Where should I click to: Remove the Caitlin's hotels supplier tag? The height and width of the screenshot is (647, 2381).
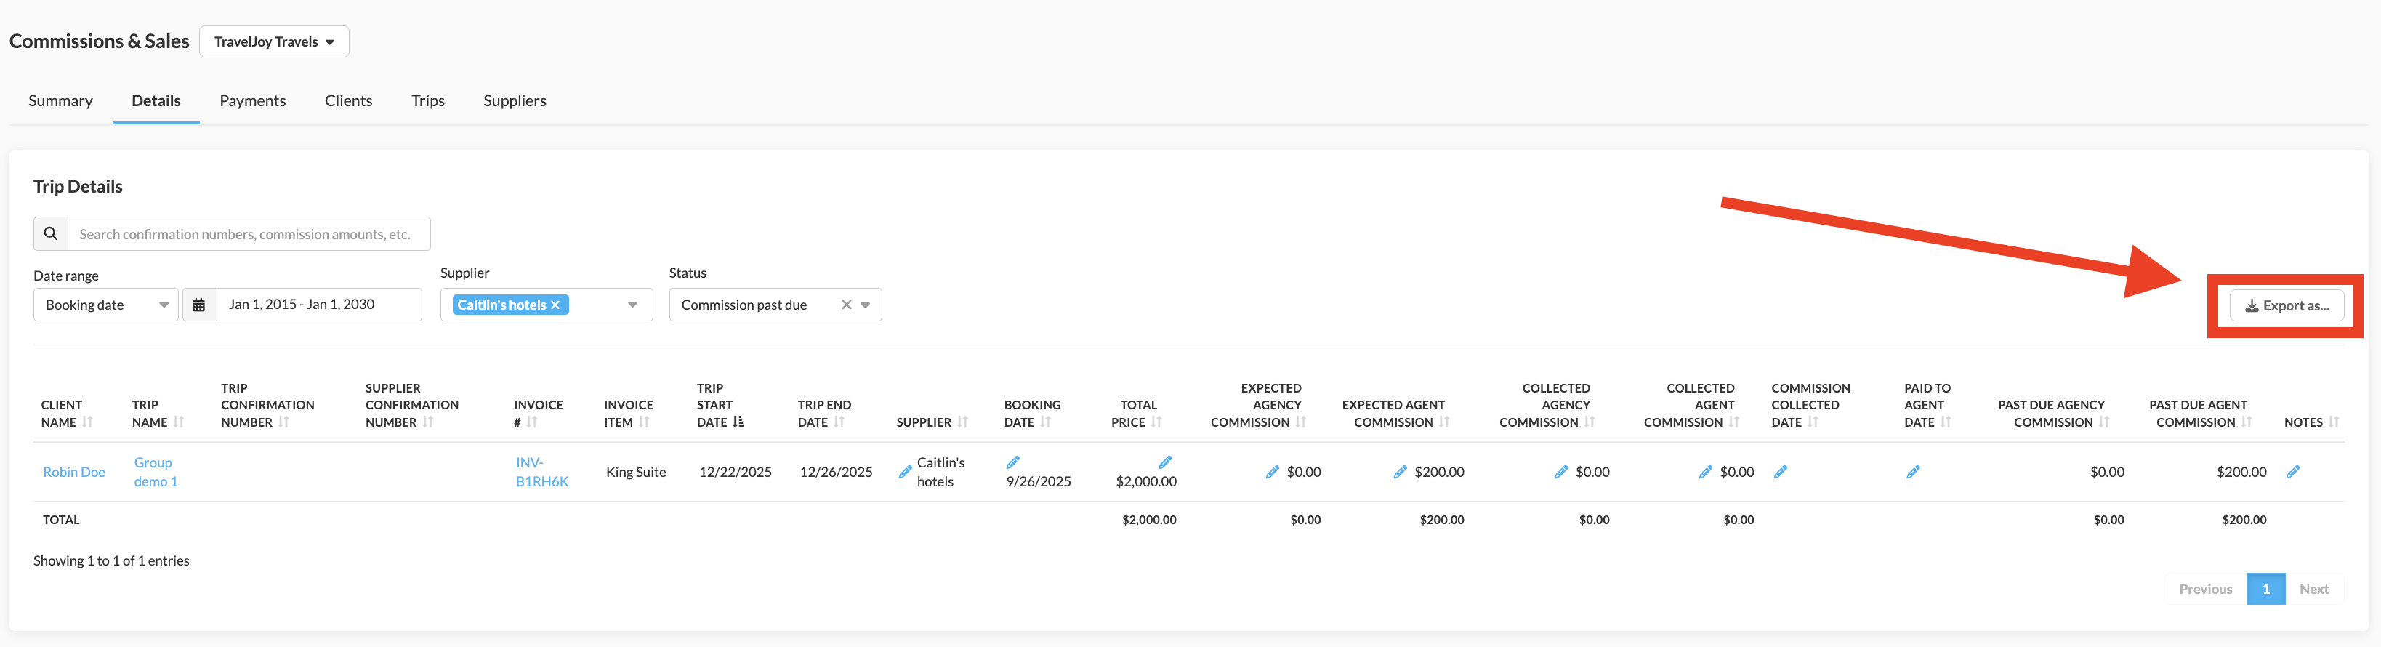coord(555,305)
